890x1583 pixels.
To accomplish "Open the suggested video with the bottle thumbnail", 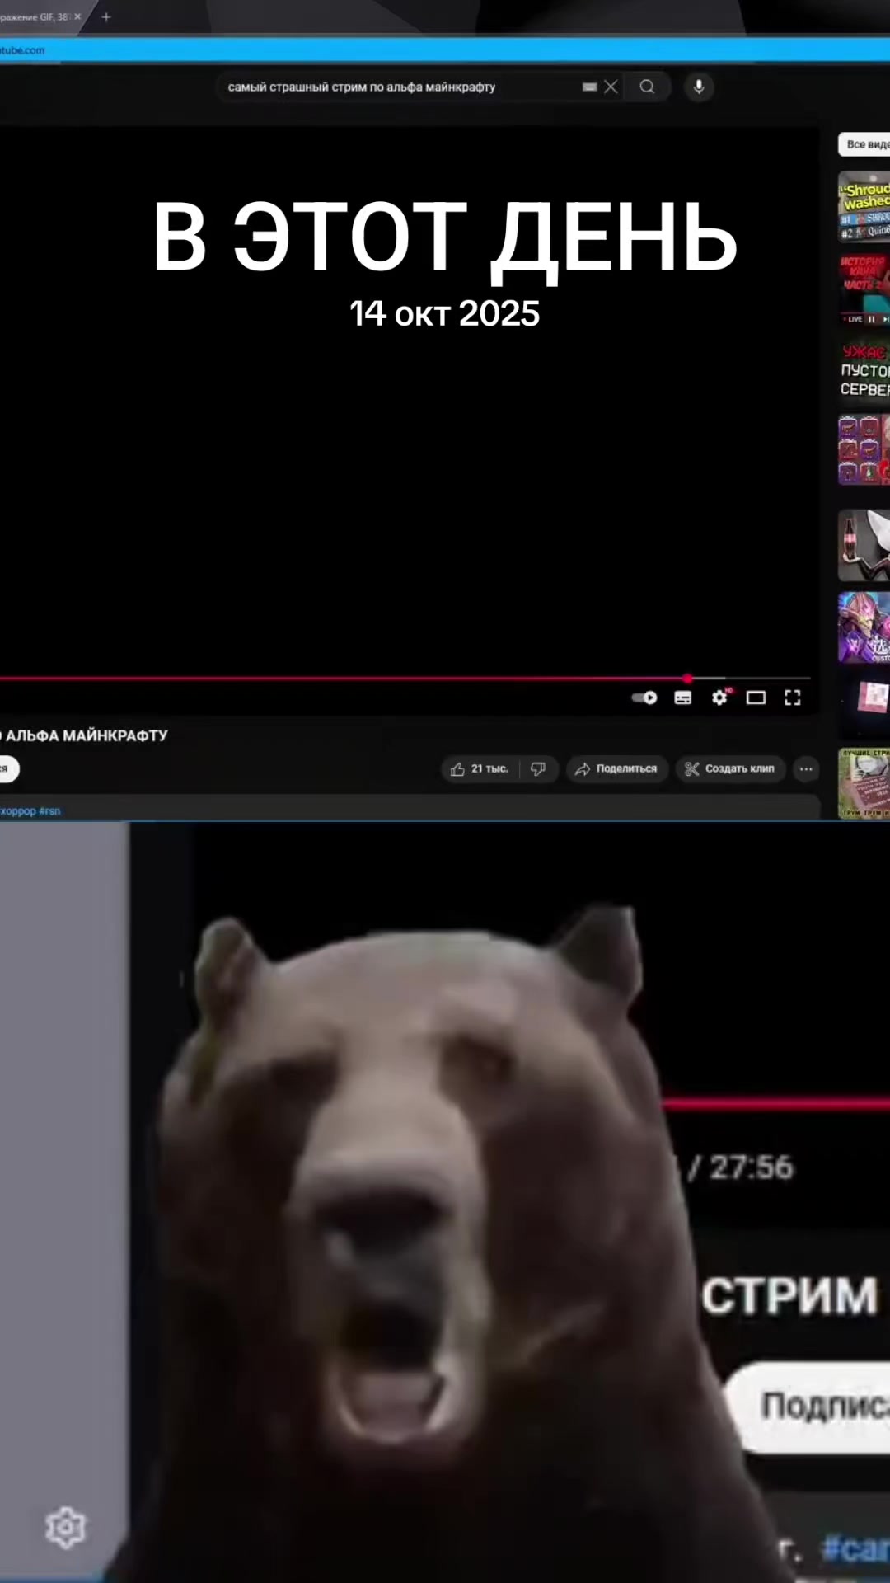I will [x=864, y=545].
